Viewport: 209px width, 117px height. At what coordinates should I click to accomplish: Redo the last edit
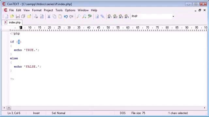[x=71, y=17]
